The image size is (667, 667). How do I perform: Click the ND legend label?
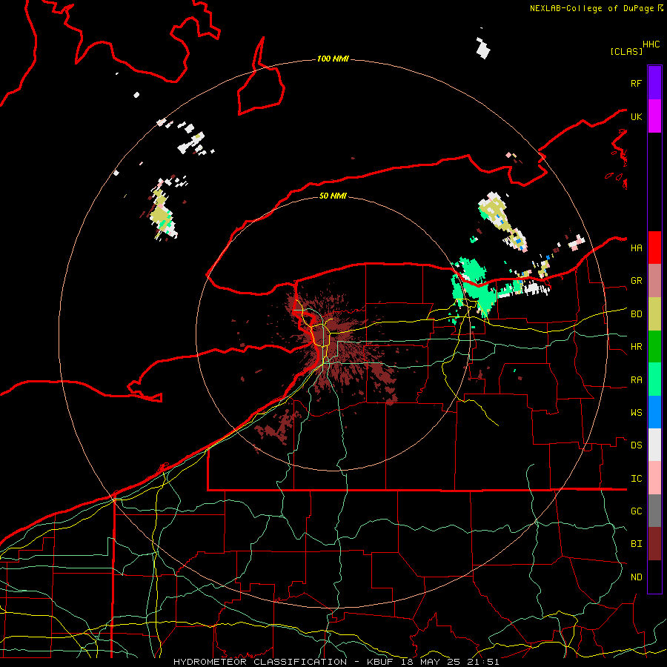coord(636,577)
